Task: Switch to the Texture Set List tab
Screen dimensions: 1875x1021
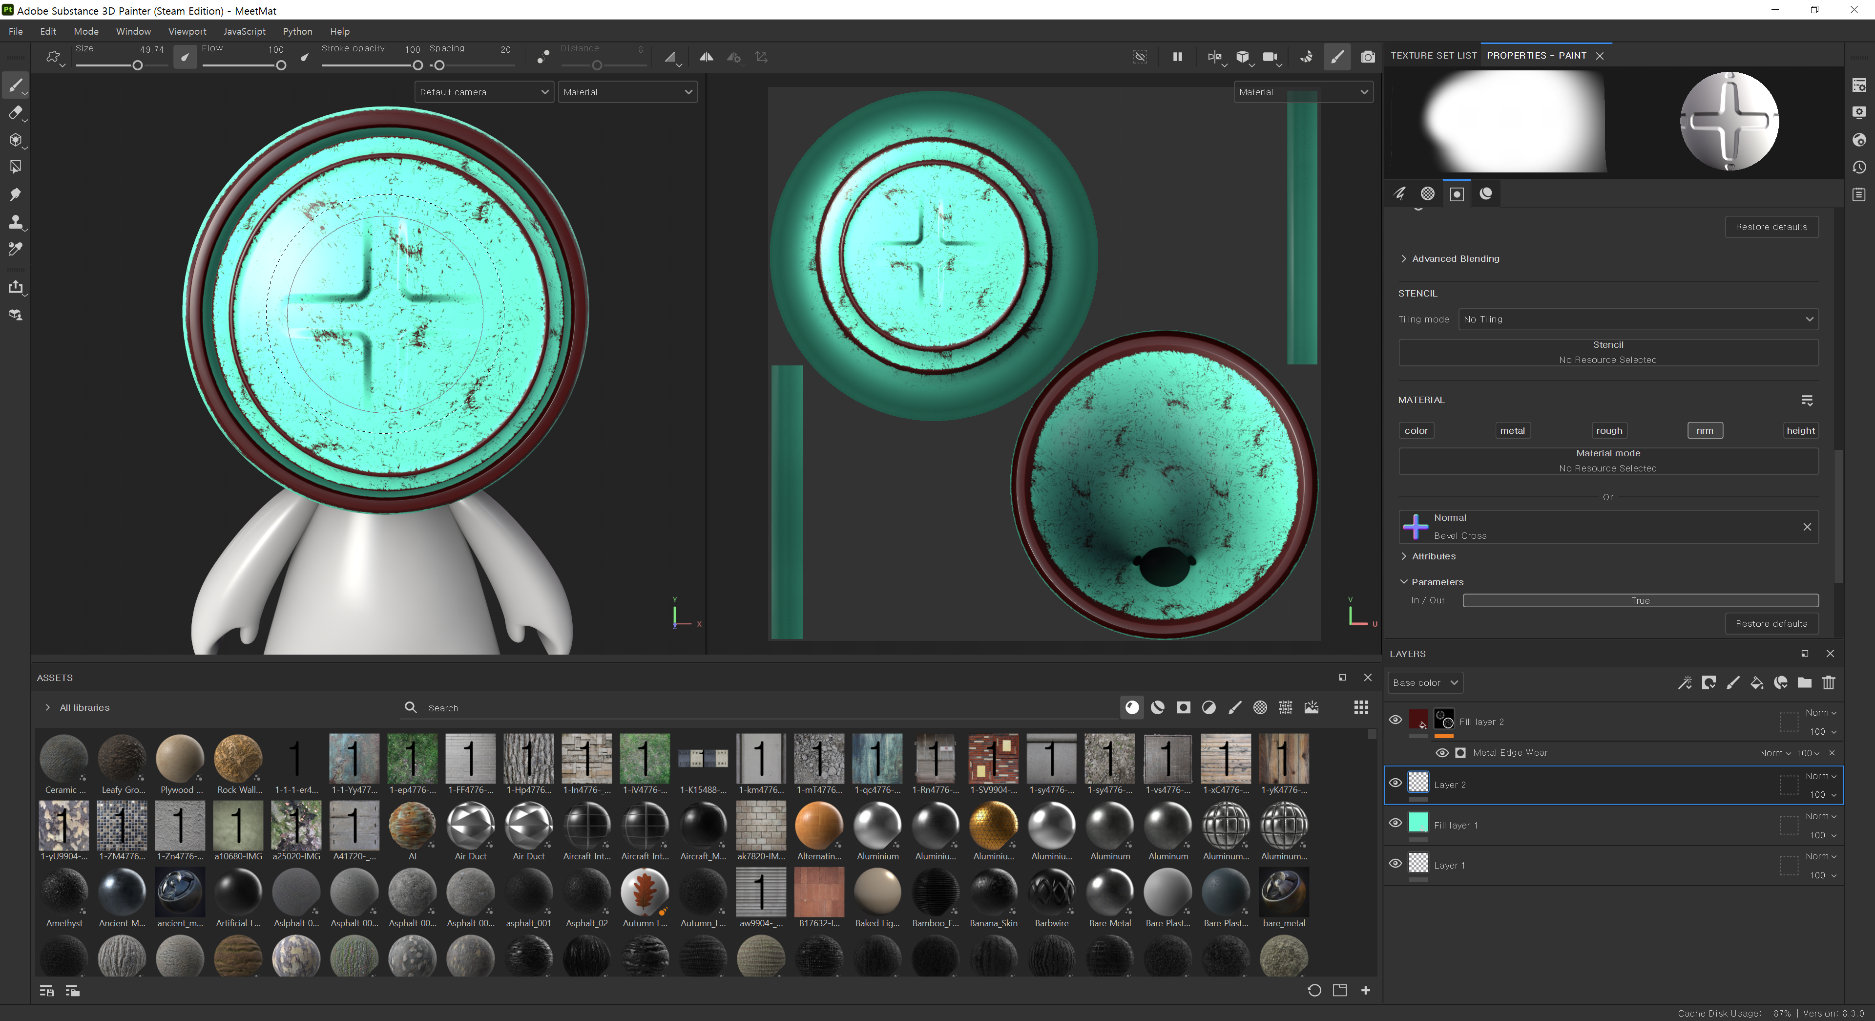Action: tap(1433, 55)
